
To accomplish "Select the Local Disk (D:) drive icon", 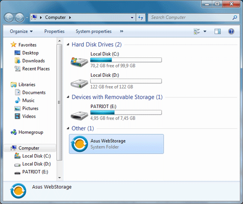I will [79, 83].
